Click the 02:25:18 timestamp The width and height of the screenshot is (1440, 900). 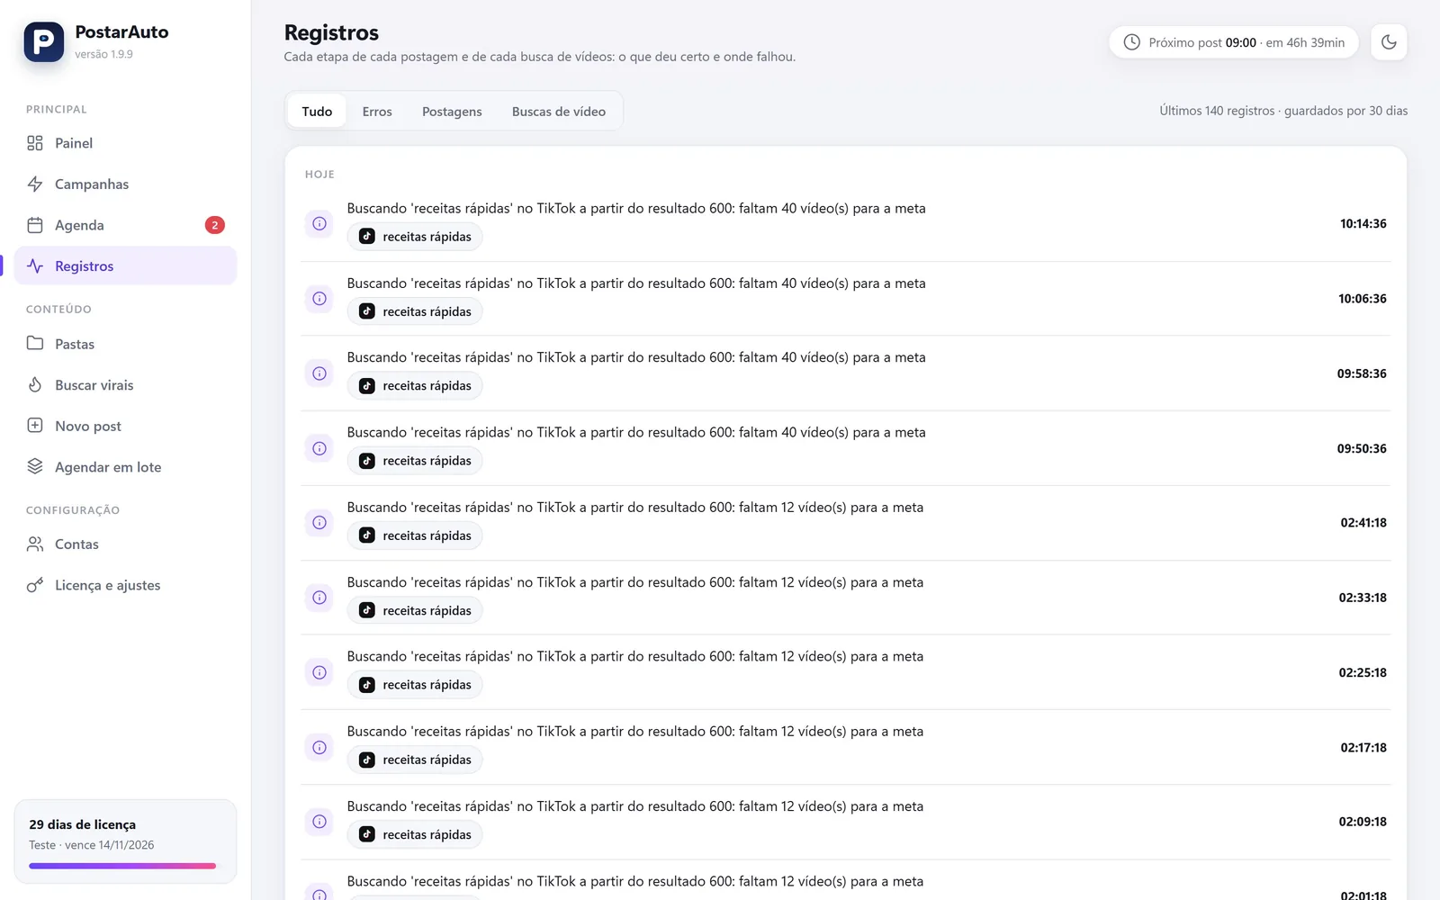(1362, 672)
